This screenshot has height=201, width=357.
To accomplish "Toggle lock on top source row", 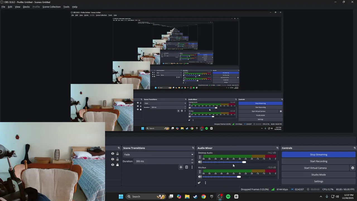I will pos(117,154).
